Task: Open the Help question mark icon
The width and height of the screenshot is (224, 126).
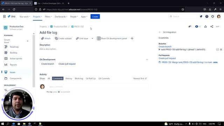Action: tap(207, 16)
